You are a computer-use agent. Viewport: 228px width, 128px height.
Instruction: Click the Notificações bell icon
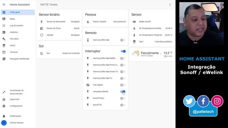pos(4,116)
